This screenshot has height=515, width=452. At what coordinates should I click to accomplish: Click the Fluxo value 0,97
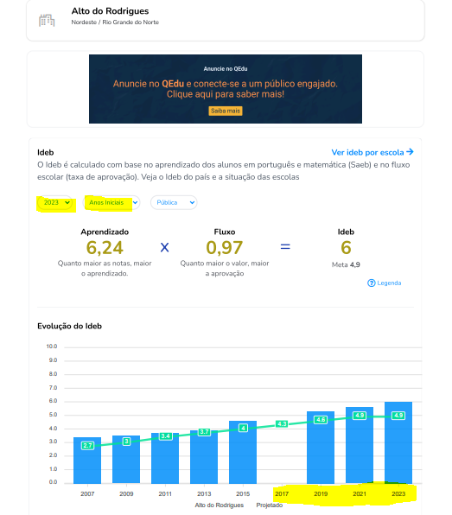(x=225, y=248)
